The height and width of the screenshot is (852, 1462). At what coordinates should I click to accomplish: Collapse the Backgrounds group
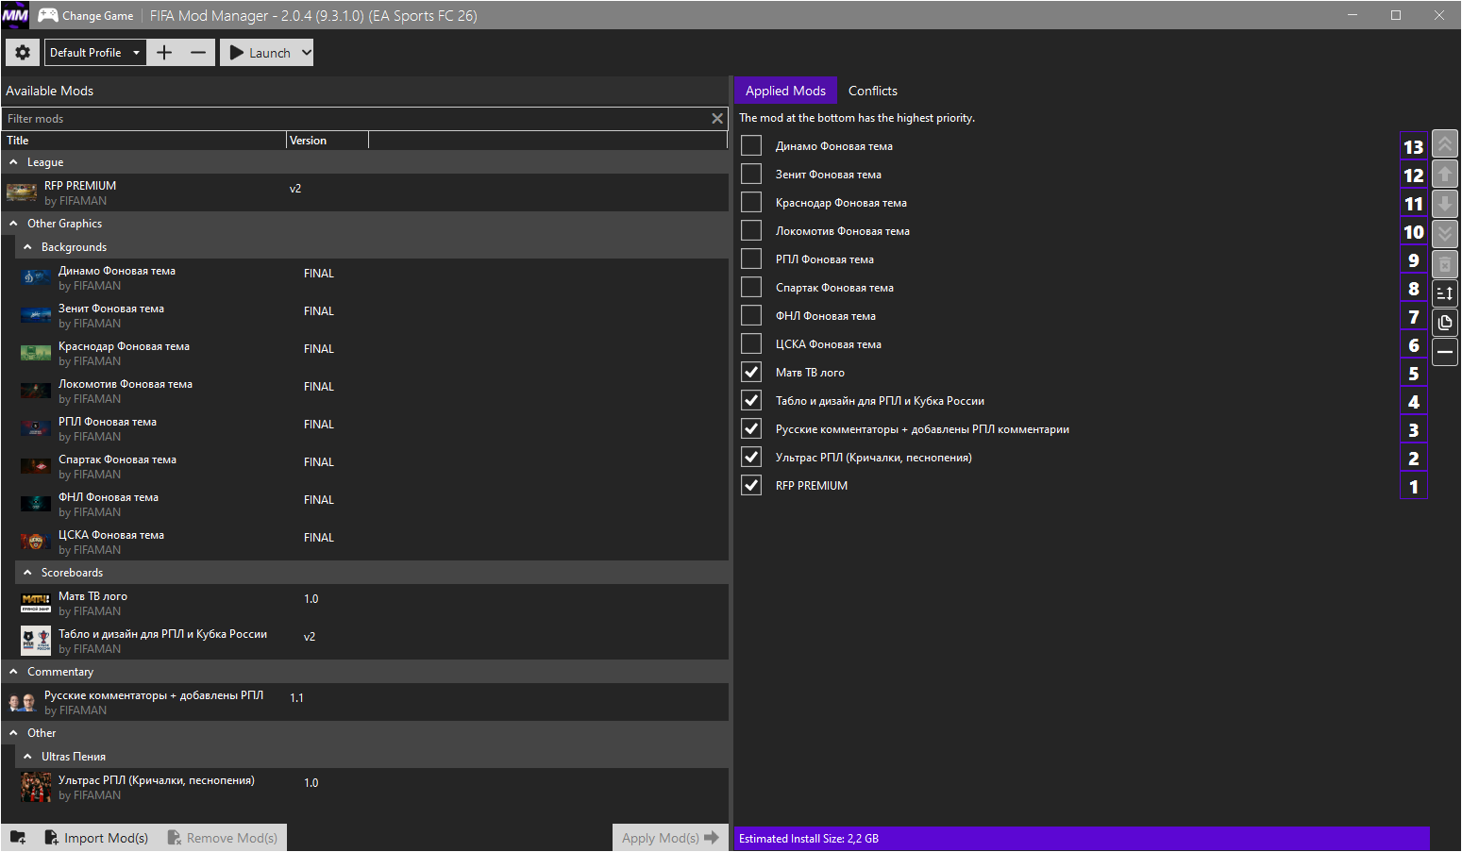[28, 247]
